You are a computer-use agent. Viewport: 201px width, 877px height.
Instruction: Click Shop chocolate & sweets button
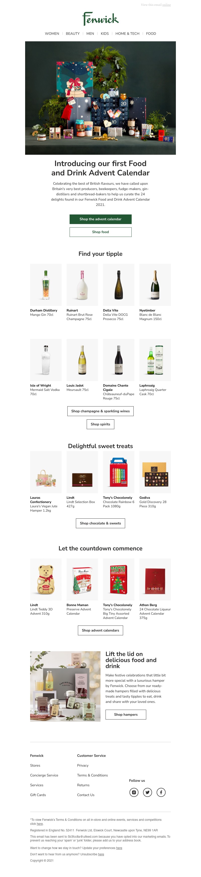pos(100,523)
